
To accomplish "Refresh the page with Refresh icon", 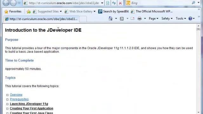I will click(114, 3).
